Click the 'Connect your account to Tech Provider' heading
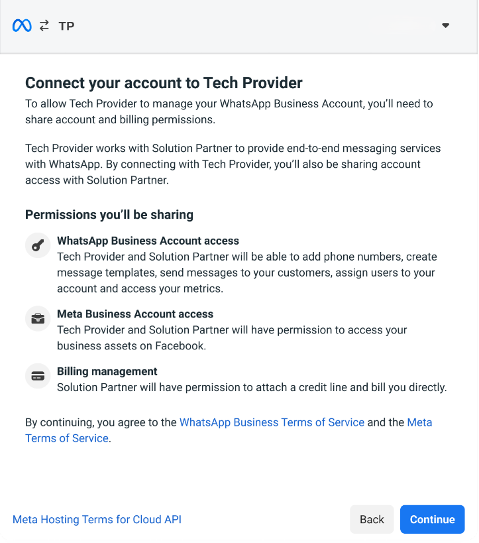The width and height of the screenshot is (479, 543). [x=164, y=83]
